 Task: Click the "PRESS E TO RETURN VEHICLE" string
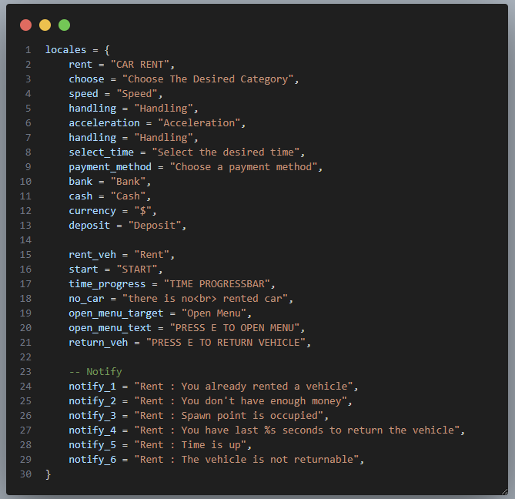point(226,343)
